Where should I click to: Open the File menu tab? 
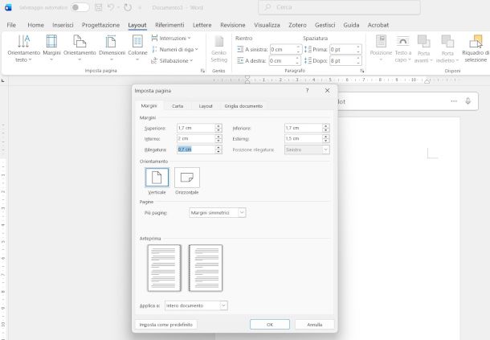[11, 25]
